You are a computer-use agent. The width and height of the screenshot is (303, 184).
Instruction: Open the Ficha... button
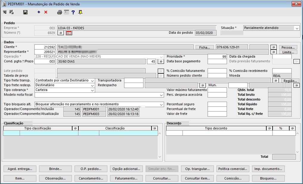pyautogui.click(x=205, y=47)
